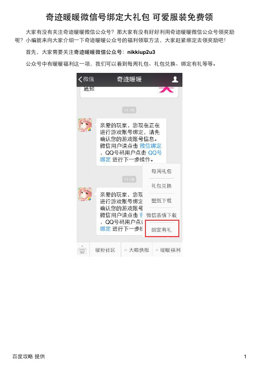259x366 pixels.
Task: Tap the back chevron next to 微信
Action: click(80, 80)
